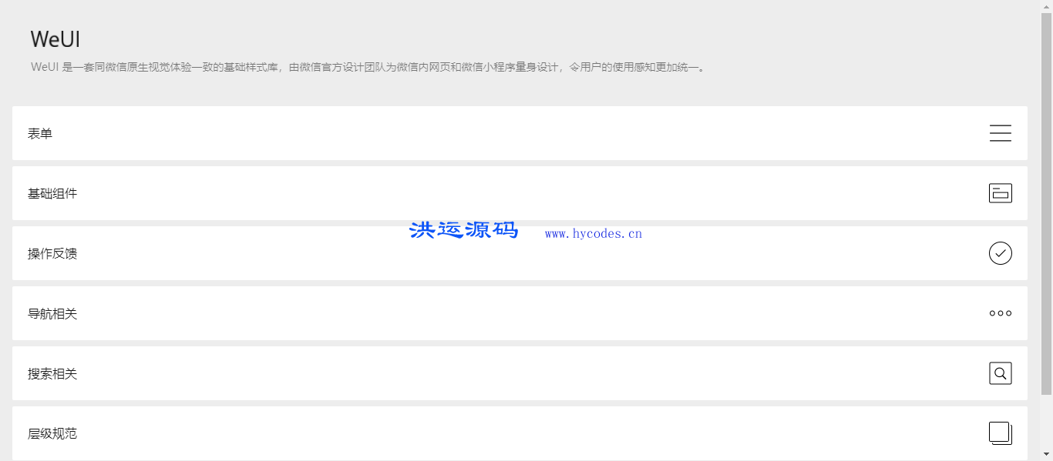The width and height of the screenshot is (1053, 461).
Task: Click the 导航相关 three dots icon
Action: pyautogui.click(x=1000, y=313)
